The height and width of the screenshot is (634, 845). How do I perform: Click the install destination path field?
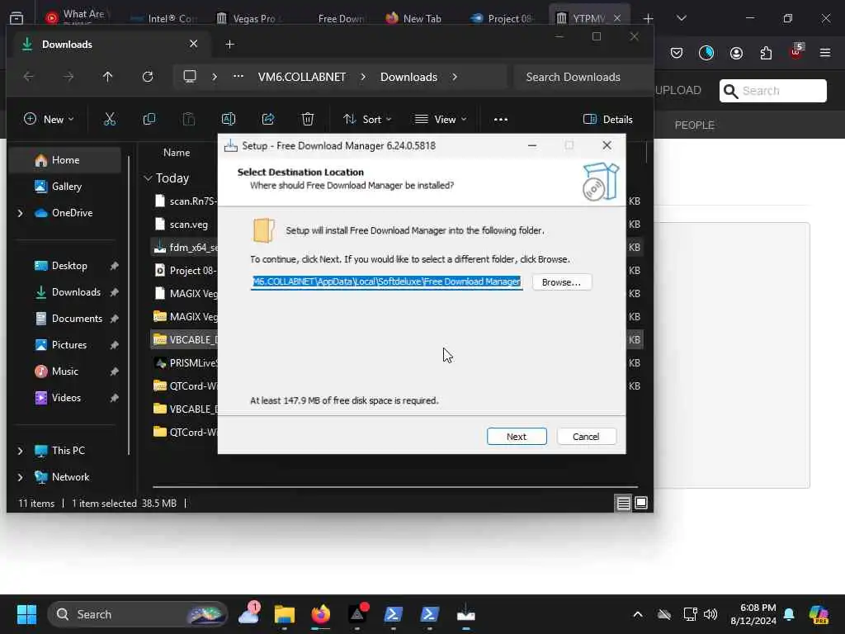pyautogui.click(x=386, y=282)
